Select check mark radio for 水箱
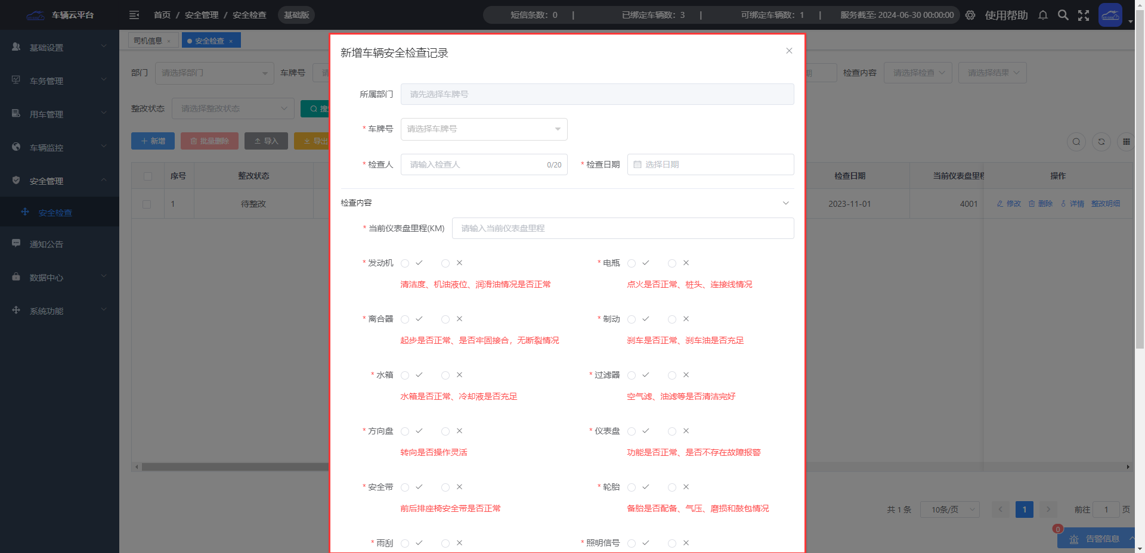 click(x=405, y=375)
